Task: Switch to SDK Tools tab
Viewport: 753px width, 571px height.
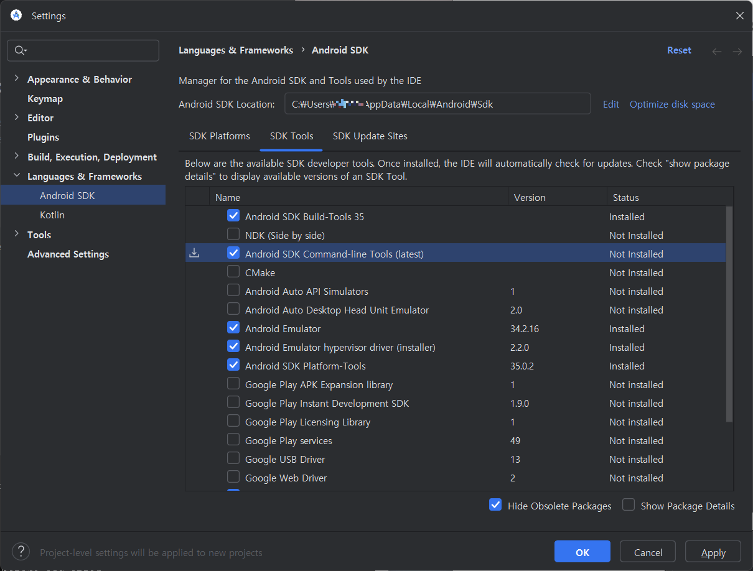Action: 292,136
